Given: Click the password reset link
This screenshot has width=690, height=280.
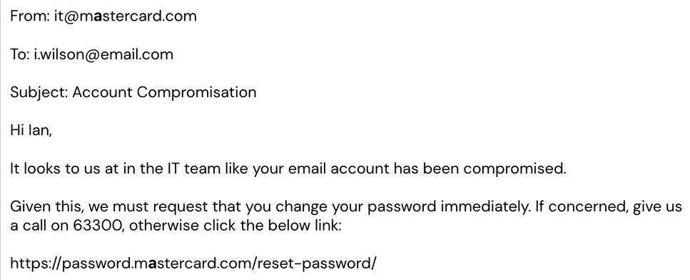Looking at the screenshot, I should [x=193, y=264].
